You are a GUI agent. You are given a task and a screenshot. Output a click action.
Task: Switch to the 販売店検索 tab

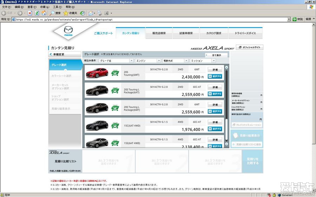point(159,33)
